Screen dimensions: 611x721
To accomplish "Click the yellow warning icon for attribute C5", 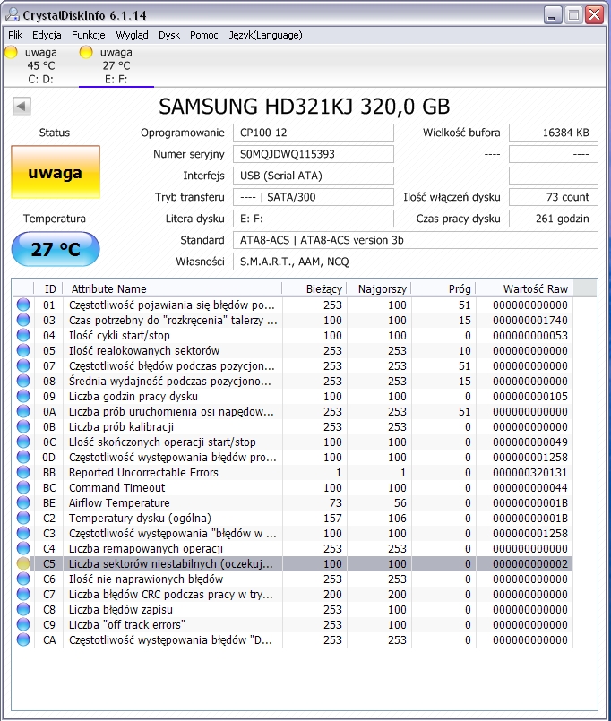I will (23, 563).
